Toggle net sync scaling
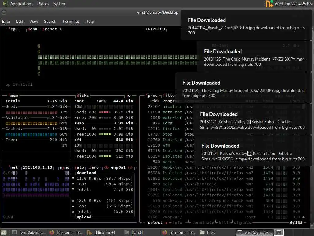Image resolution: width=314 pixels, height=236 pixels. click(64, 167)
